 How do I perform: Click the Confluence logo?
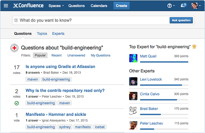[x=28, y=5]
